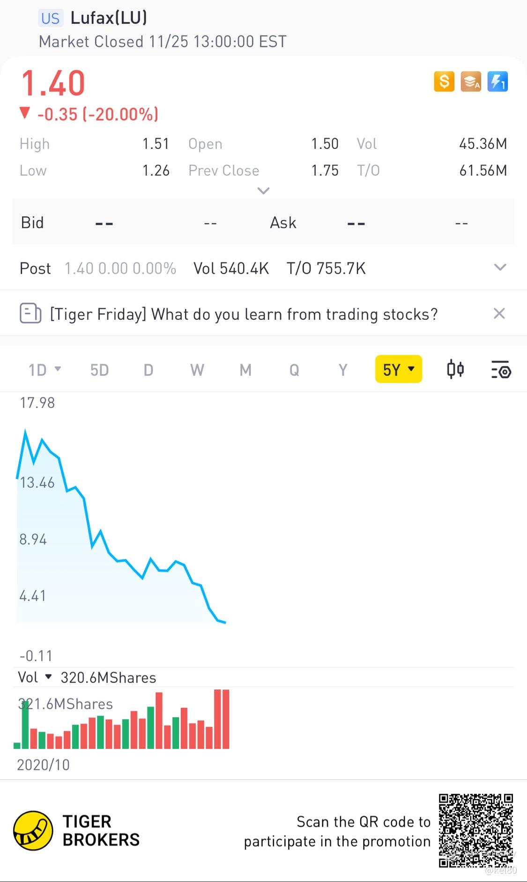Tap the Tiger Brokers logo
The width and height of the screenshot is (527, 882).
pyautogui.click(x=33, y=831)
